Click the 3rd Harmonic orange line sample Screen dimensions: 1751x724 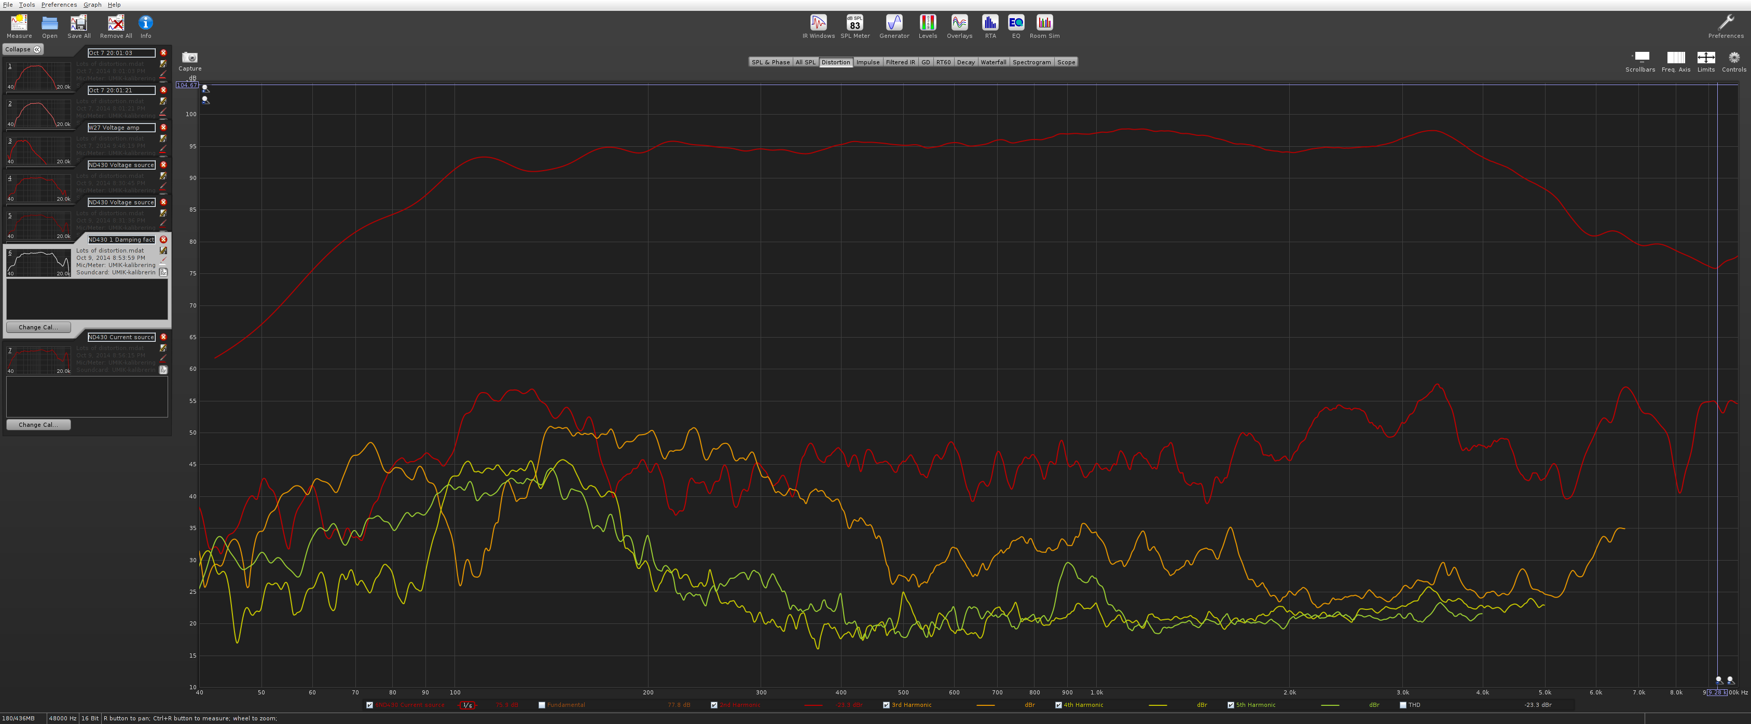coord(986,705)
